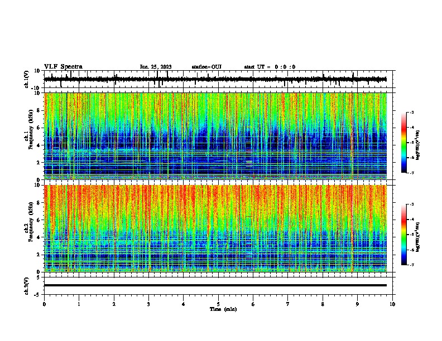
Task: Click the "-7" label on ch.2 color bar
Action: point(411,265)
